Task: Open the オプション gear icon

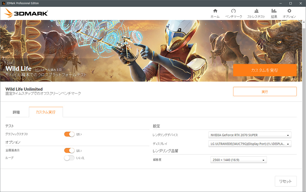Action: pos(289,11)
